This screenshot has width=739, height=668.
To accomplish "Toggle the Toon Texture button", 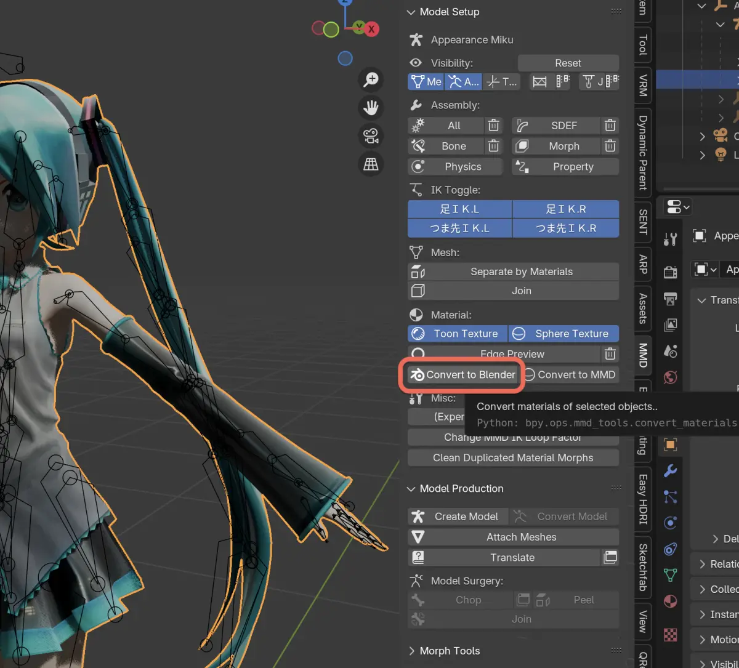I will [458, 334].
